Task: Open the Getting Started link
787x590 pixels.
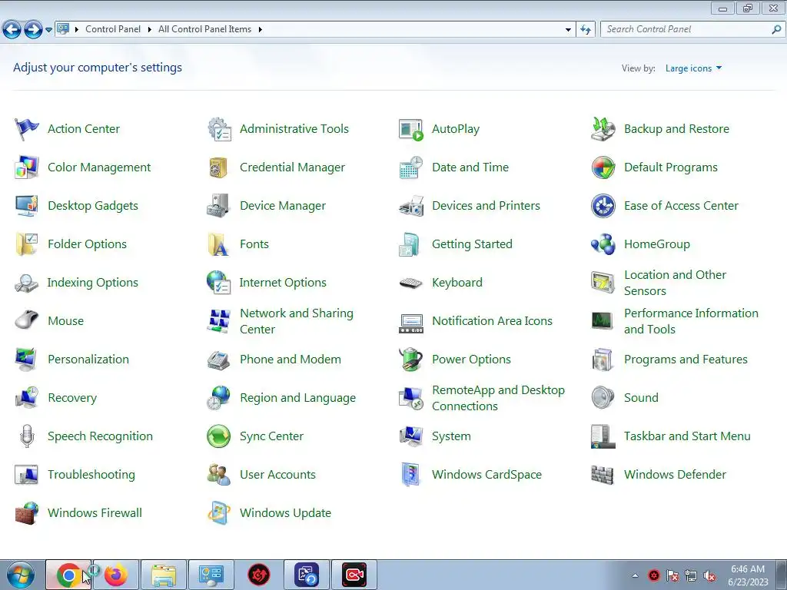Action: [x=472, y=244]
